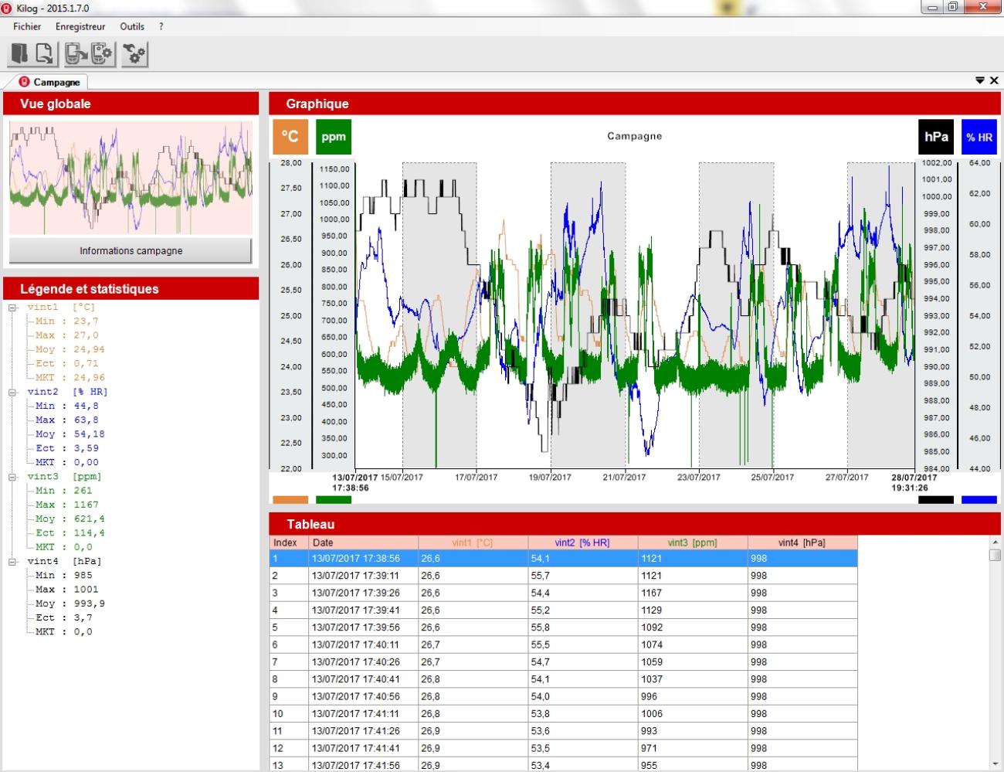This screenshot has width=1004, height=772.
Task: Collapse the vint3 [ppm] tree node
Action: tap(12, 477)
